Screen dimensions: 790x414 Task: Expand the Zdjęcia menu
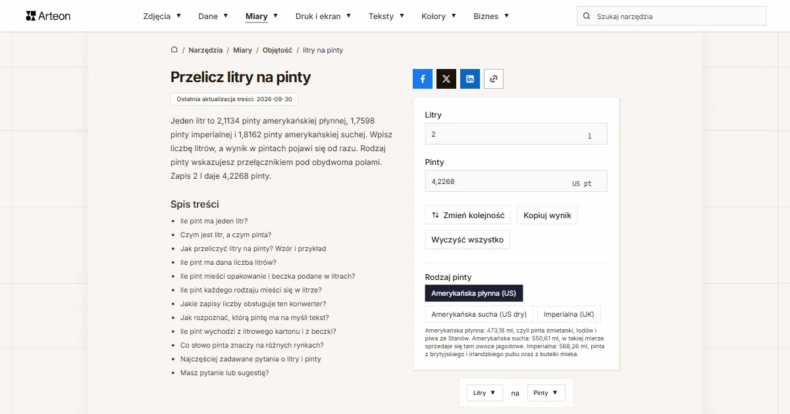tap(162, 16)
